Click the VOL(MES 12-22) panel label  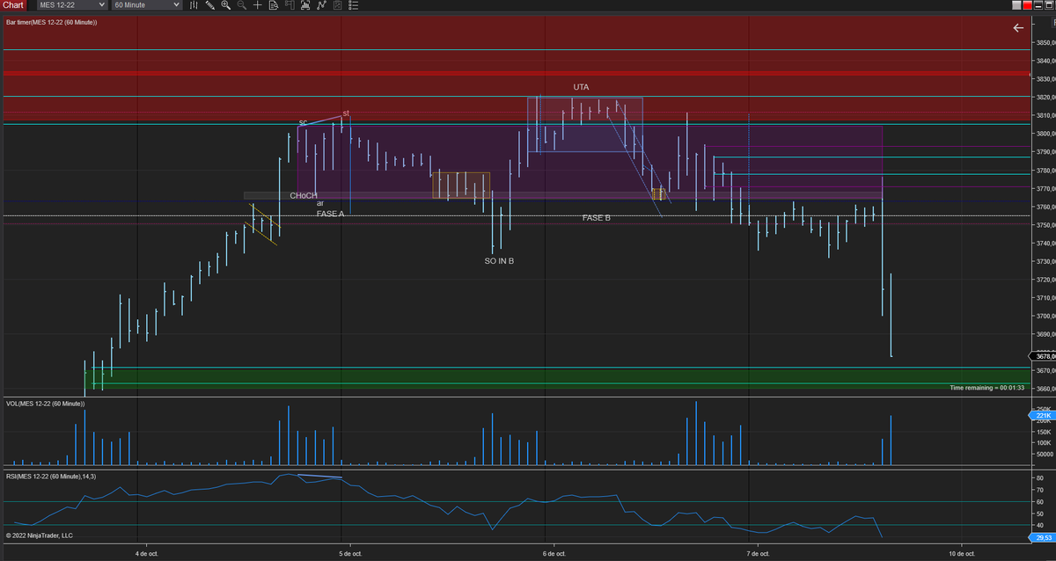click(45, 404)
